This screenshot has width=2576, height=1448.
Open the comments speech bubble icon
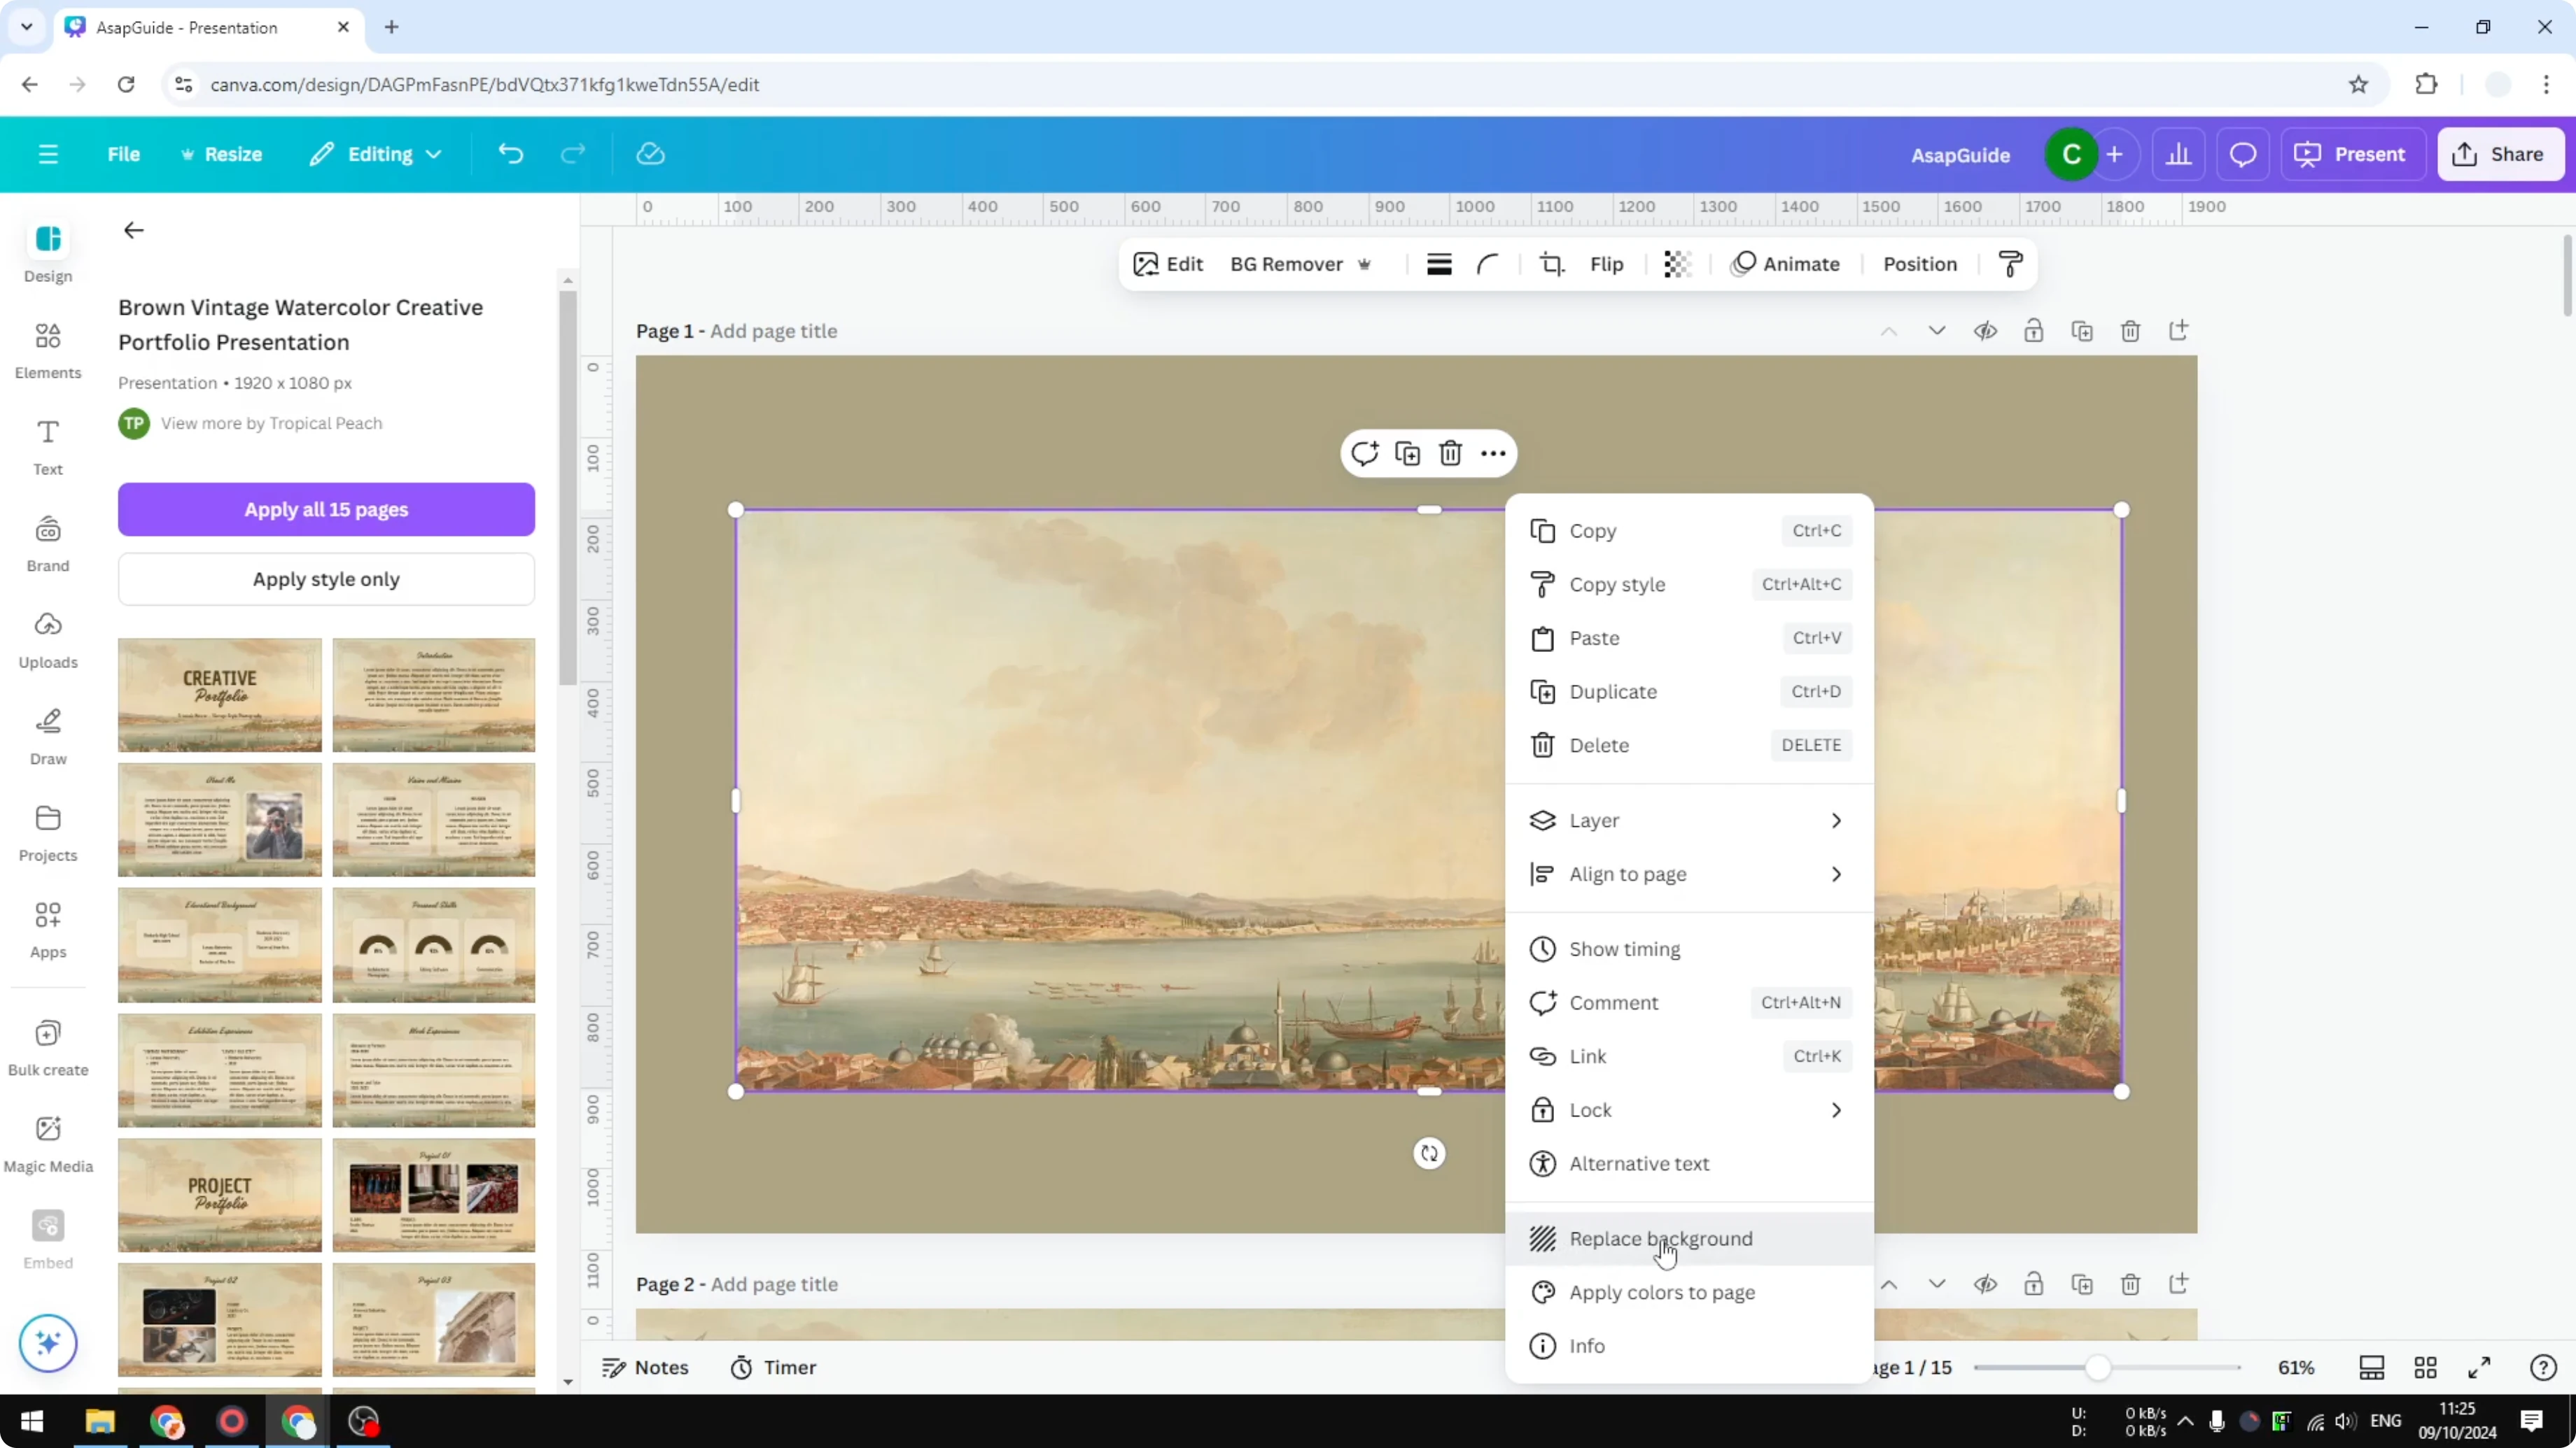point(2242,155)
